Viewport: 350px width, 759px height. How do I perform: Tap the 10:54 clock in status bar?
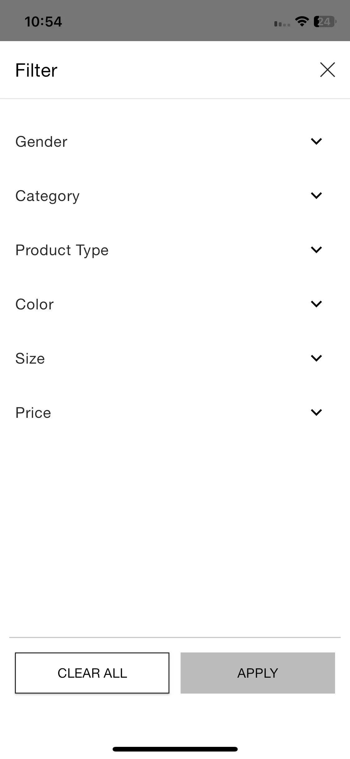tap(43, 22)
